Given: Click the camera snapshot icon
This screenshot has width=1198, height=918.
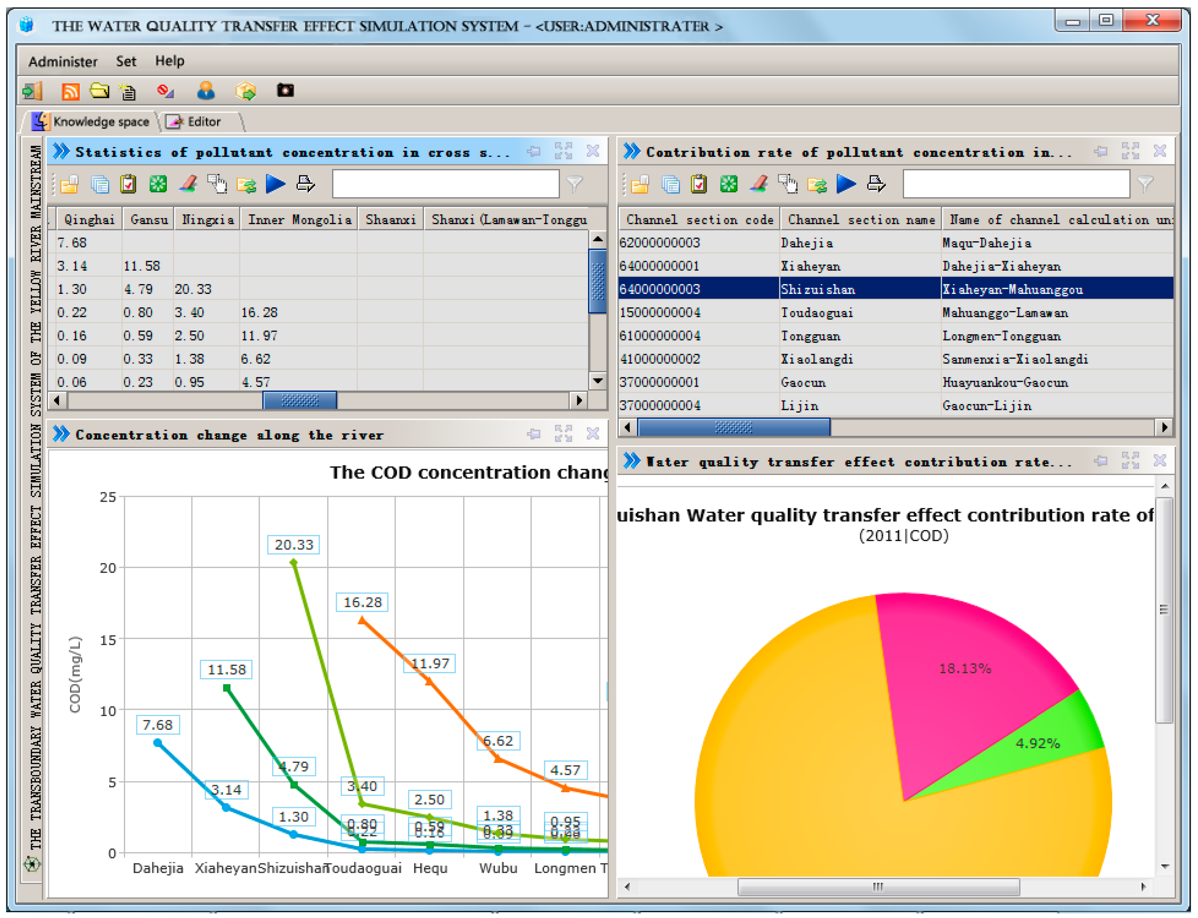Looking at the screenshot, I should [285, 90].
